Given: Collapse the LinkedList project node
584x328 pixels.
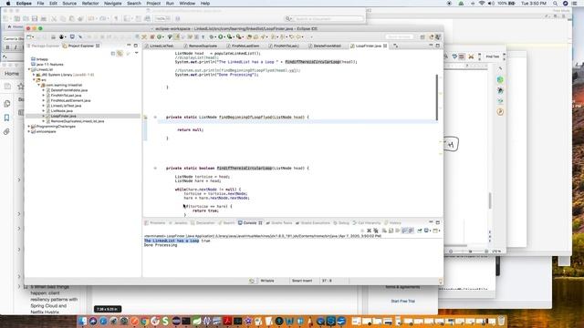Looking at the screenshot, I should tap(29, 69).
